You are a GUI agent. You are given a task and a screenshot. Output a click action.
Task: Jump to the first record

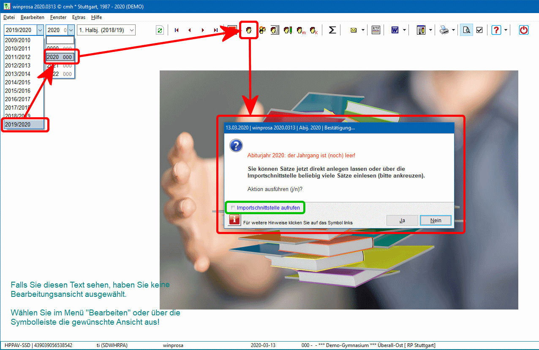[177, 30]
